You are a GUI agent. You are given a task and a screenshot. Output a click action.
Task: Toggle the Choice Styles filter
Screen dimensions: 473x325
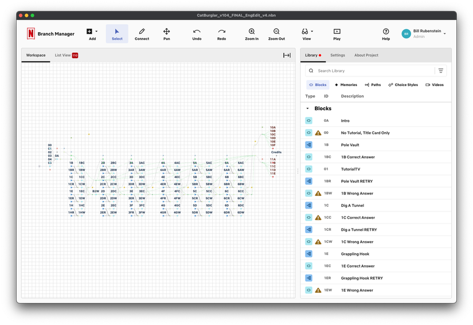tap(403, 85)
